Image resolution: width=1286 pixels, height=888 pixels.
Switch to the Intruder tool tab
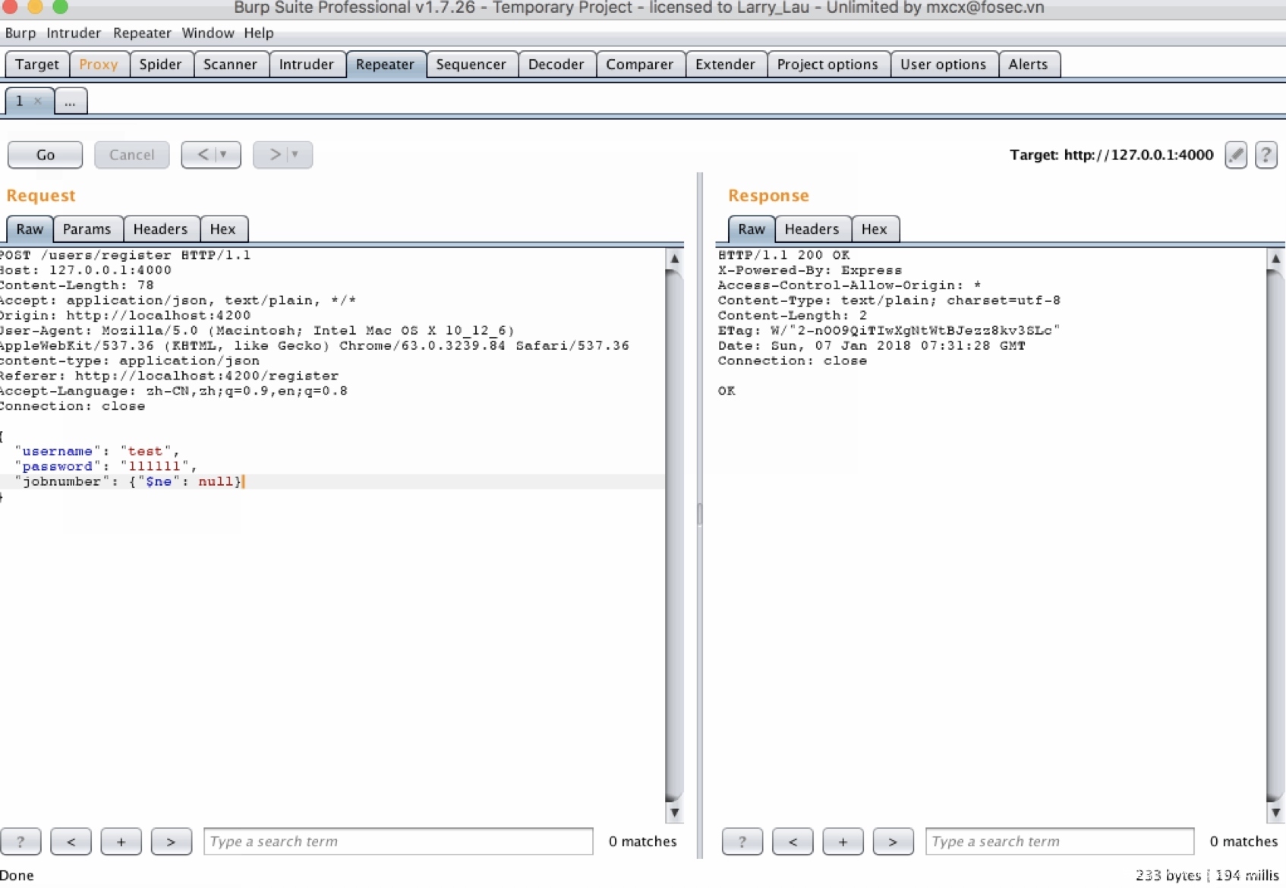[306, 65]
